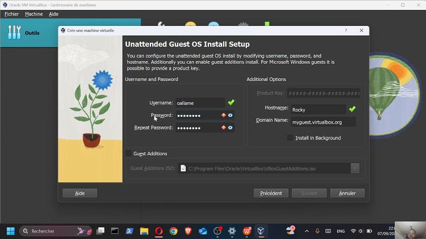Click the dialog's question mark help button

coord(346,31)
